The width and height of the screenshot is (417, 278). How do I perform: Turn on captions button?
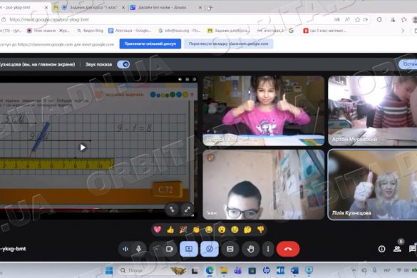coord(230,249)
